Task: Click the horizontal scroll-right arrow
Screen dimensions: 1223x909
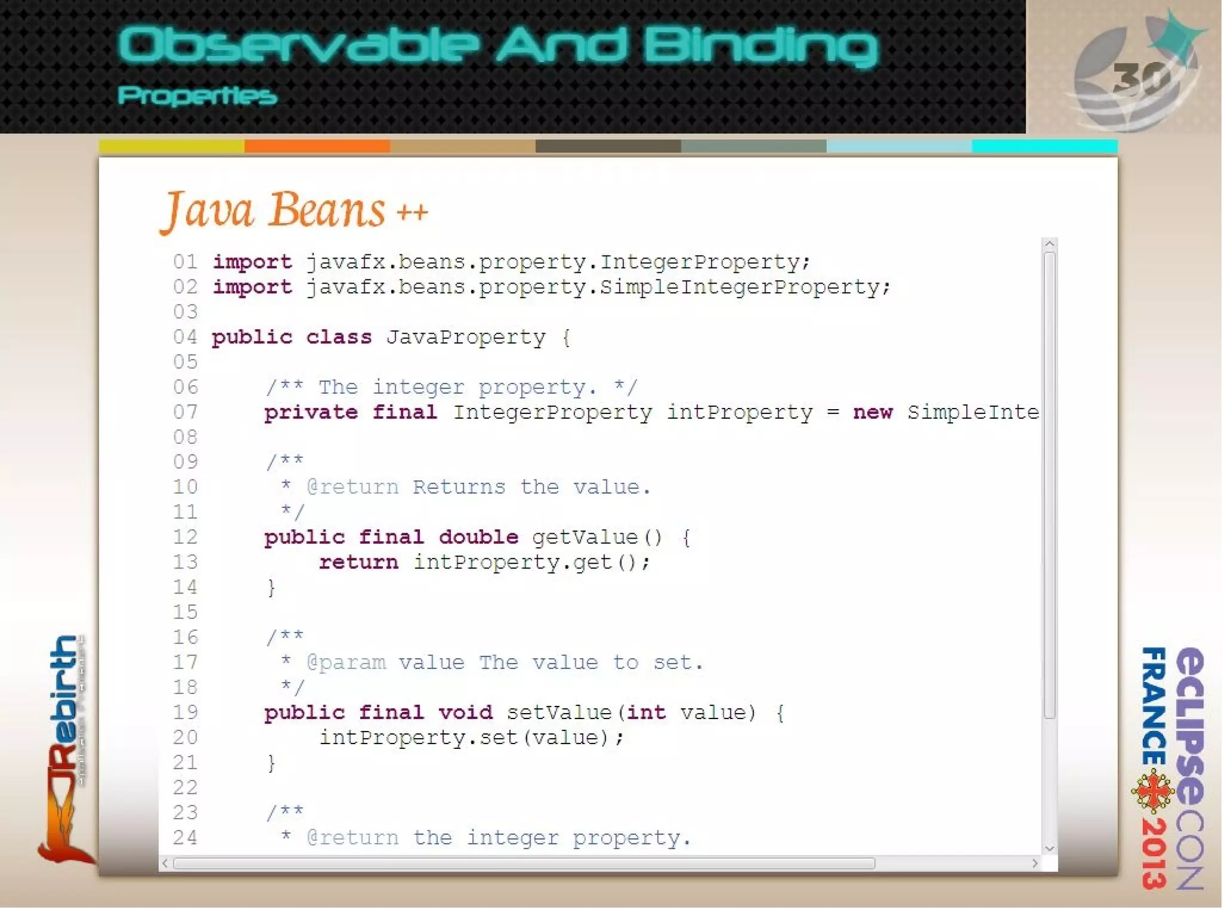Action: tap(1035, 864)
